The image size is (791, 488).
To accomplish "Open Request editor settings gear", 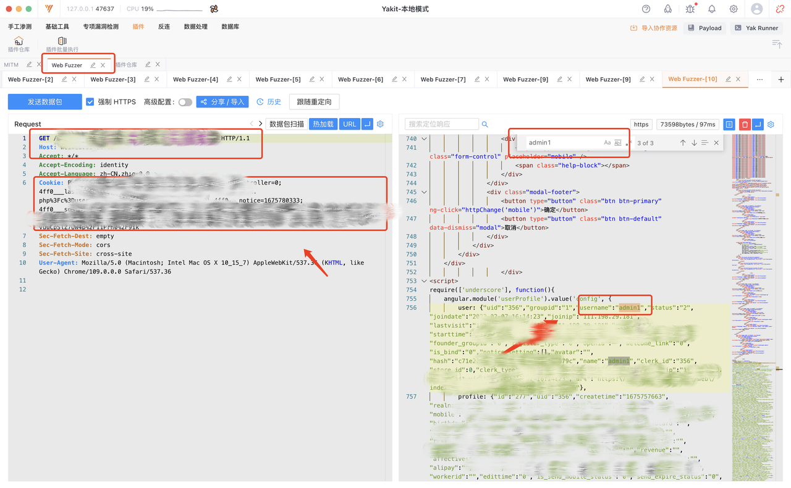I will coord(381,124).
